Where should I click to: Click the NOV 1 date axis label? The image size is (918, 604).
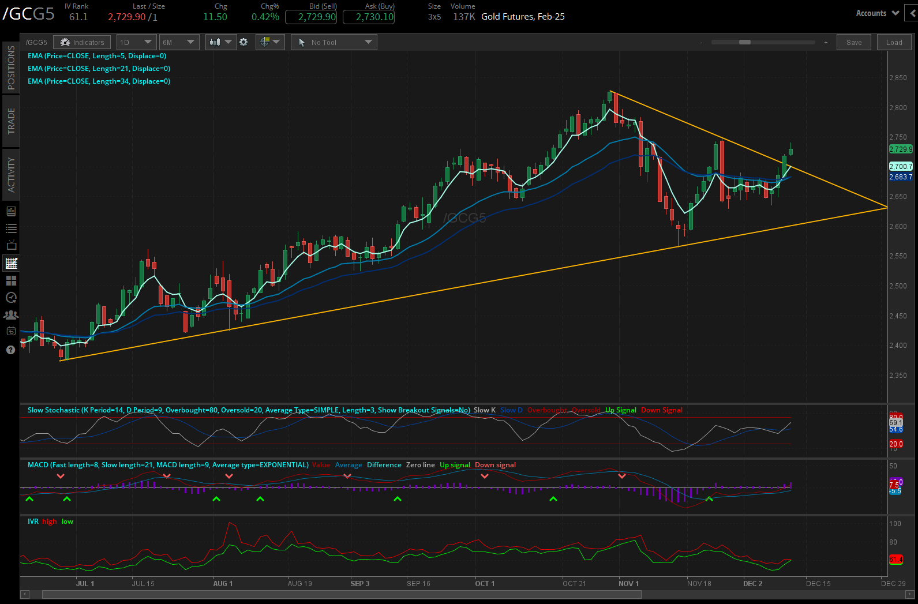pyautogui.click(x=629, y=584)
